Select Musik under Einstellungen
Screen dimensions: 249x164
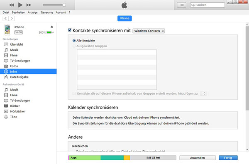(x=28, y=50)
